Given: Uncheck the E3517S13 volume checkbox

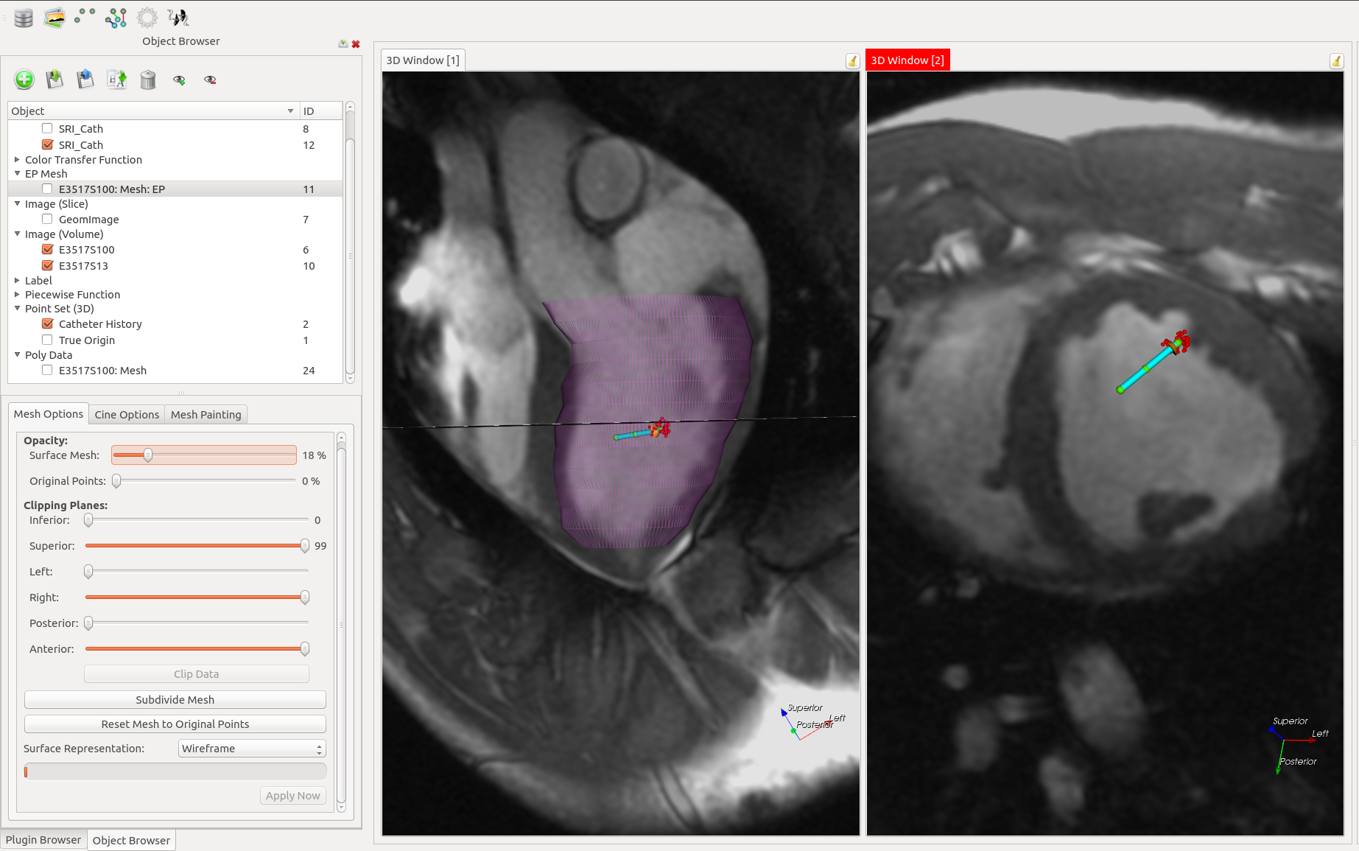Looking at the screenshot, I should click(47, 265).
